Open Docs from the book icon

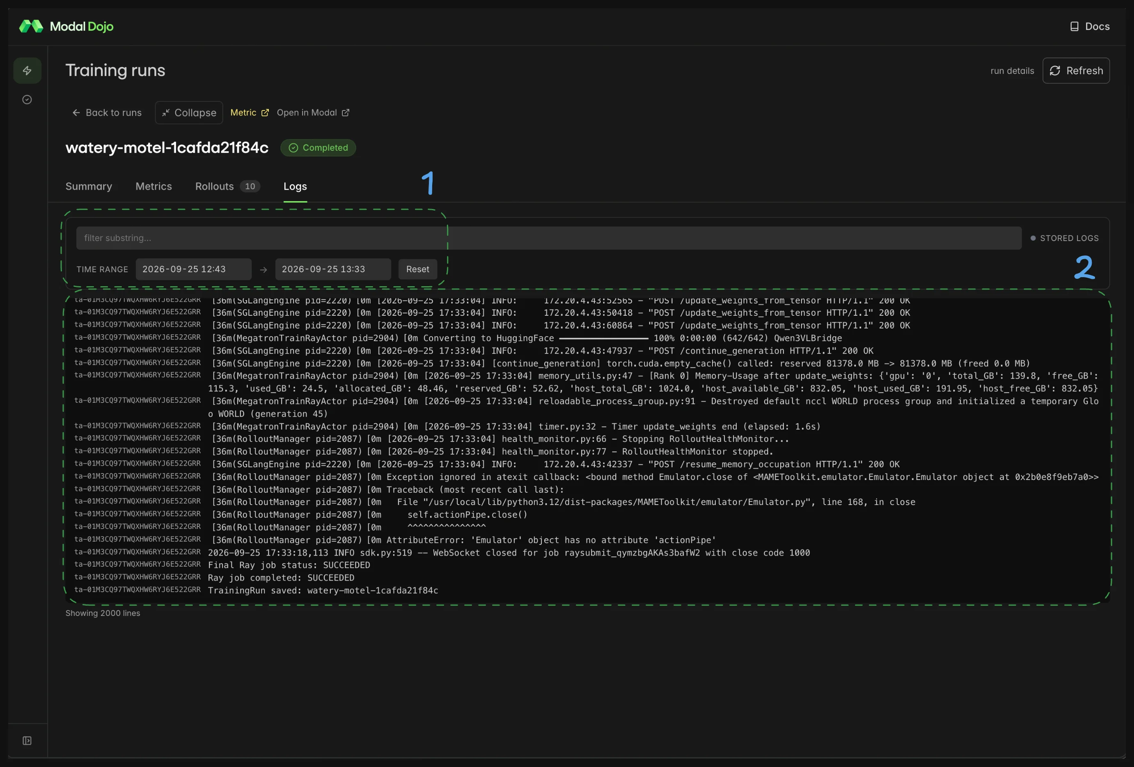click(1090, 26)
